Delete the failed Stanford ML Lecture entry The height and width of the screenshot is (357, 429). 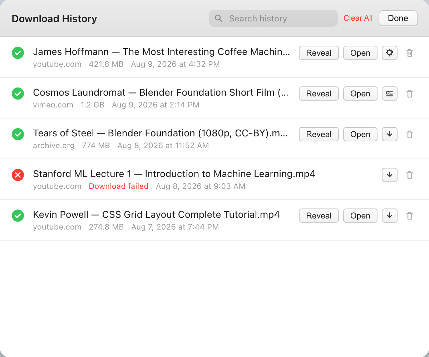[x=410, y=175]
